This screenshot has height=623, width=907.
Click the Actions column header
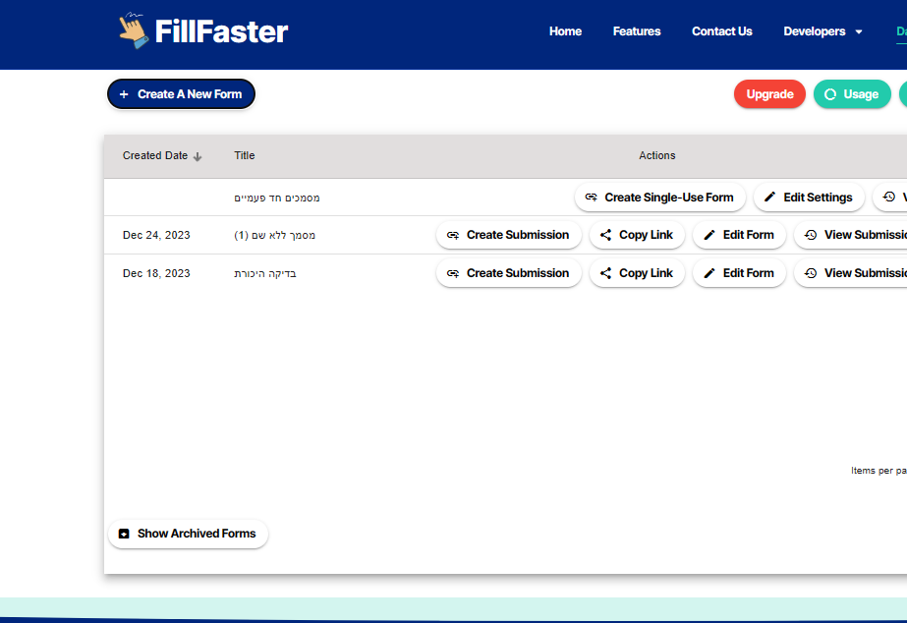656,155
